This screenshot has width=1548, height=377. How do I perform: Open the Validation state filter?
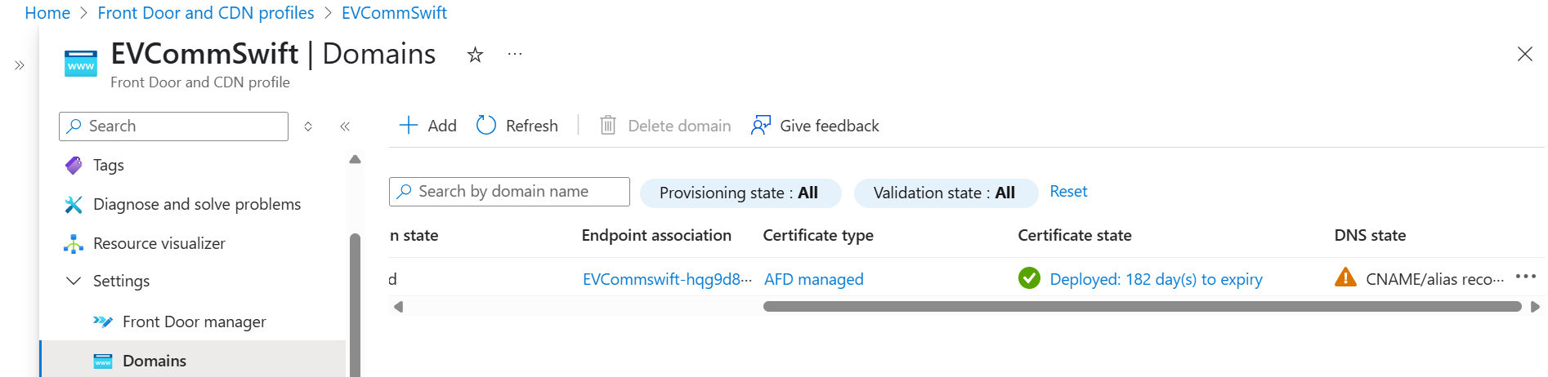coord(945,193)
